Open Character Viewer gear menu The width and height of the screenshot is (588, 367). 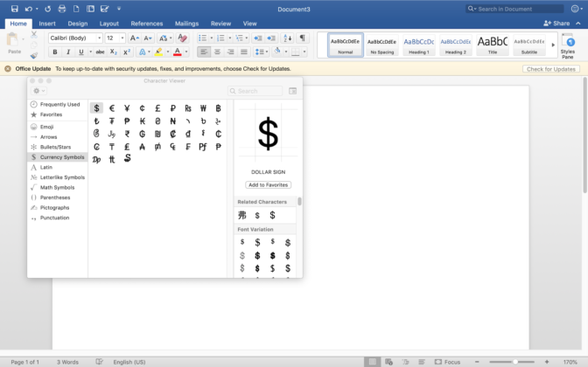click(x=38, y=91)
